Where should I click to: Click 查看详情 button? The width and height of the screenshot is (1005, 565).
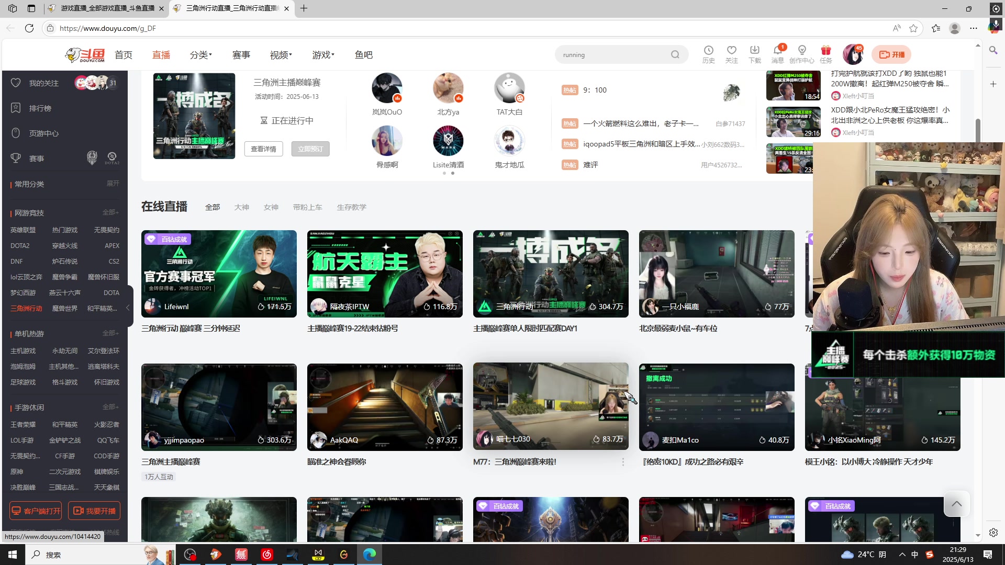pos(263,149)
